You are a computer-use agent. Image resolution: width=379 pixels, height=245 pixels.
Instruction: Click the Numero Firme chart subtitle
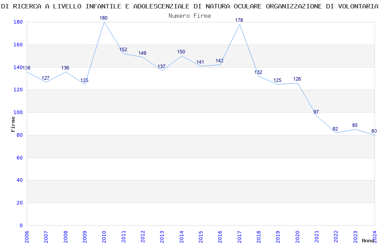[190, 16]
